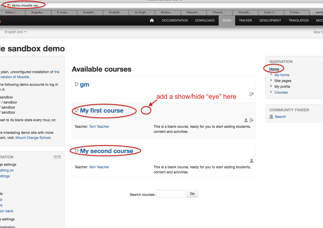Click the NAVIGATION block heading
The image size is (323, 228).
[281, 61]
